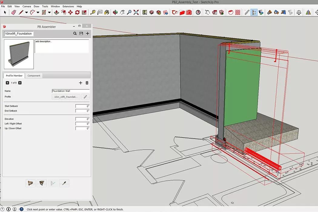Image resolution: width=318 pixels, height=212 pixels.
Task: Click the foundation wall preview thumbnail
Action: 19,54
